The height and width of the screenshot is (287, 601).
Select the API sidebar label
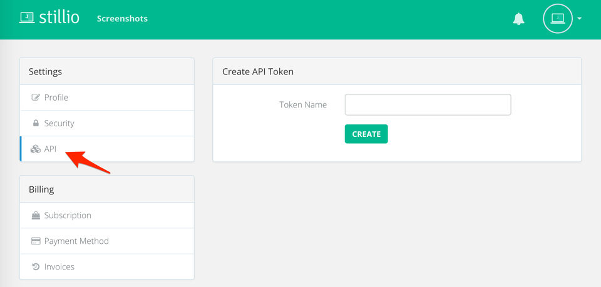pos(51,149)
